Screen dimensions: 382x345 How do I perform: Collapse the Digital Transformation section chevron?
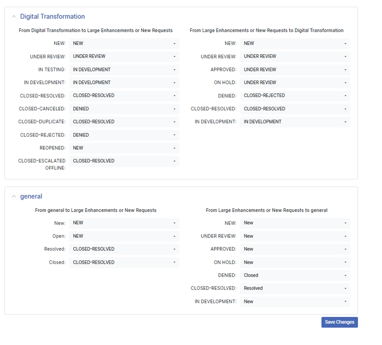(x=14, y=16)
